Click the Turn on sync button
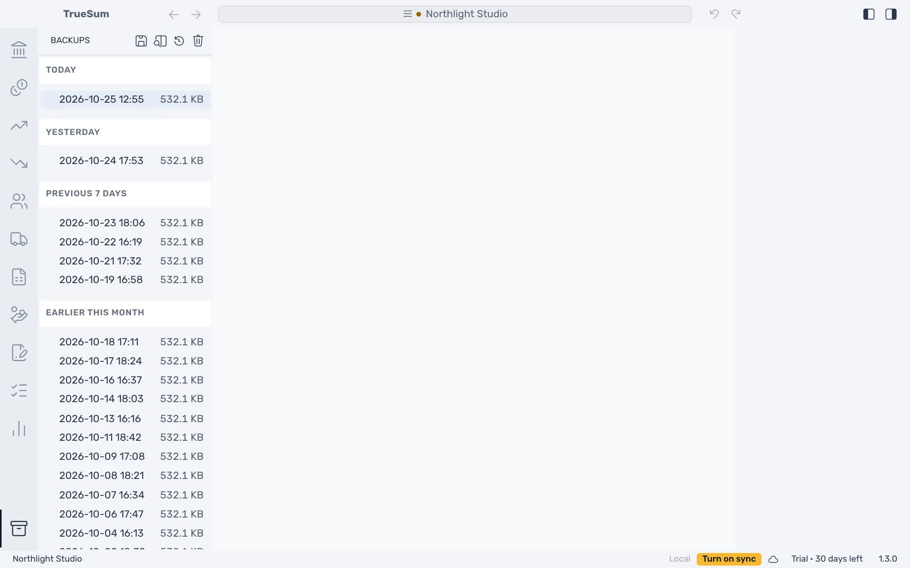This screenshot has height=568, width=910. pos(729,559)
